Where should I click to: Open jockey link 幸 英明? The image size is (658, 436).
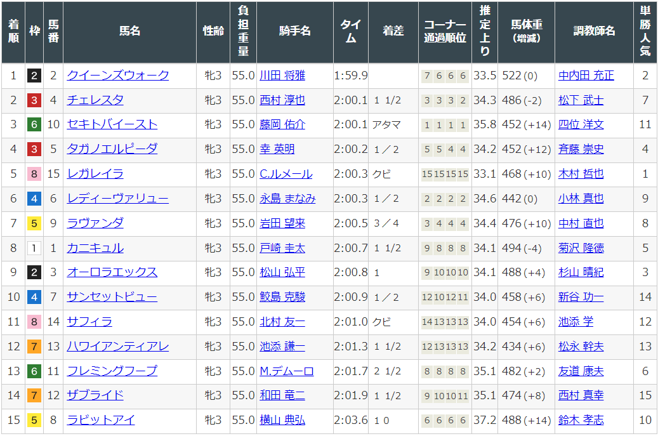[277, 149]
